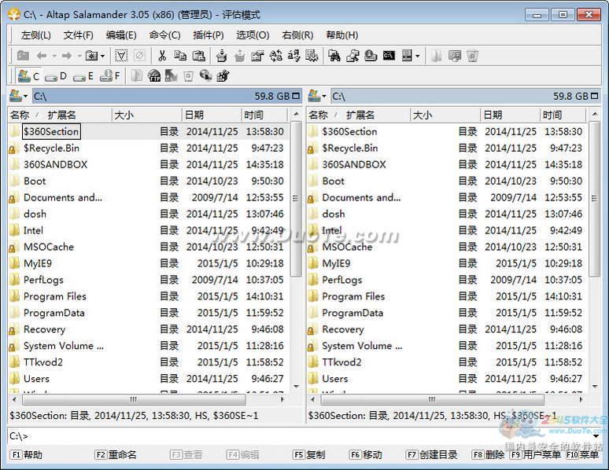Expand the view mode dropdown arrow
609x470 pixels.
point(418,57)
